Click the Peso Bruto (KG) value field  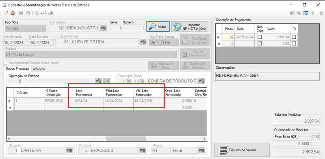pyautogui.click(x=292, y=144)
